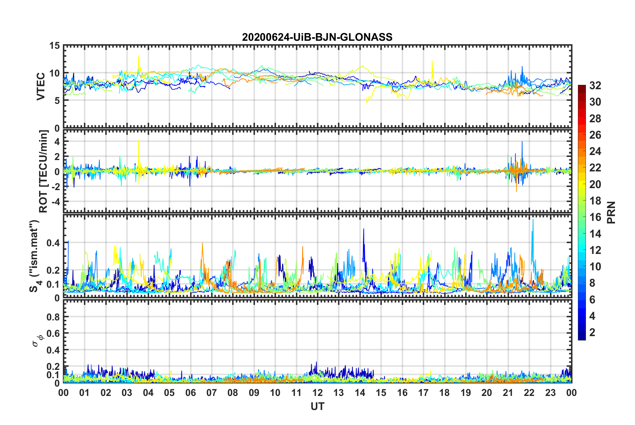Click the S4 ("ism.mat") axis label
The width and height of the screenshot is (635, 425).
pyautogui.click(x=35, y=256)
